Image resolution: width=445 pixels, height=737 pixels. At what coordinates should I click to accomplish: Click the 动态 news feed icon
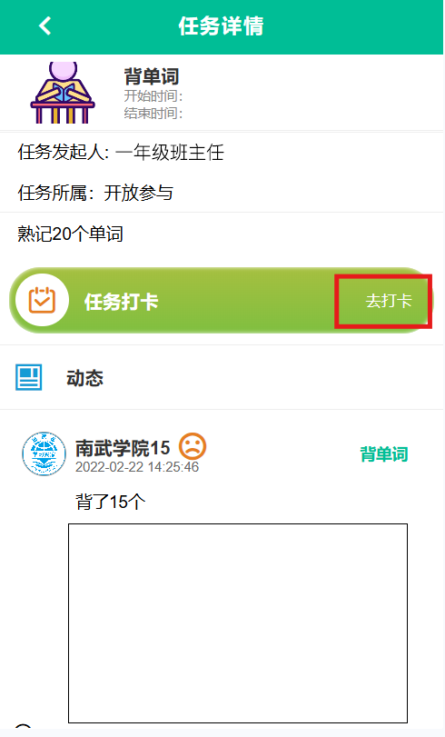(29, 377)
